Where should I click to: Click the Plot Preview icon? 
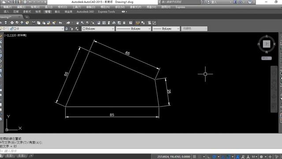coord(17,23)
